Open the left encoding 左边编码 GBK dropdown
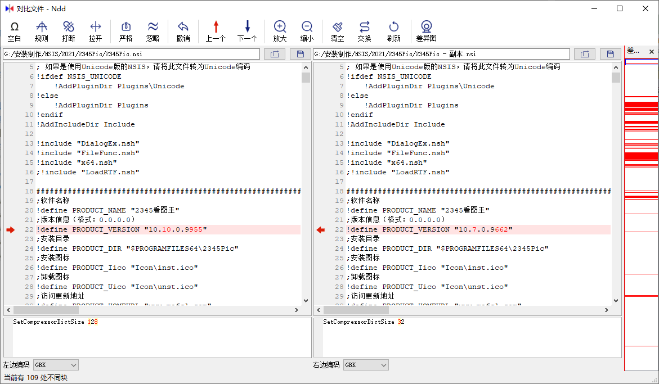The height and width of the screenshot is (384, 659). tap(56, 365)
